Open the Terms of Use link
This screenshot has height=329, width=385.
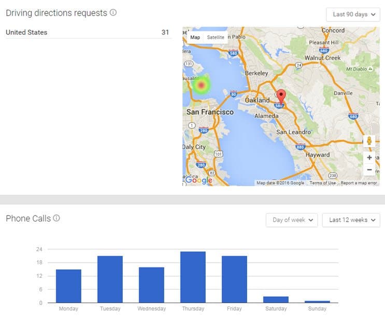pos(323,183)
